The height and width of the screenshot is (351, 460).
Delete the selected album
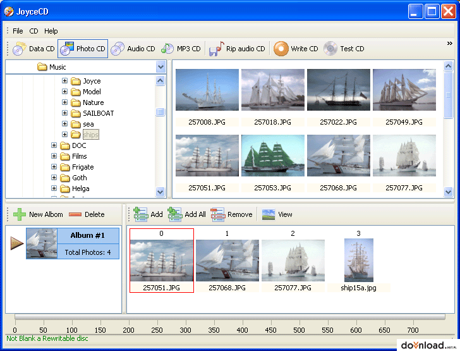pos(87,214)
